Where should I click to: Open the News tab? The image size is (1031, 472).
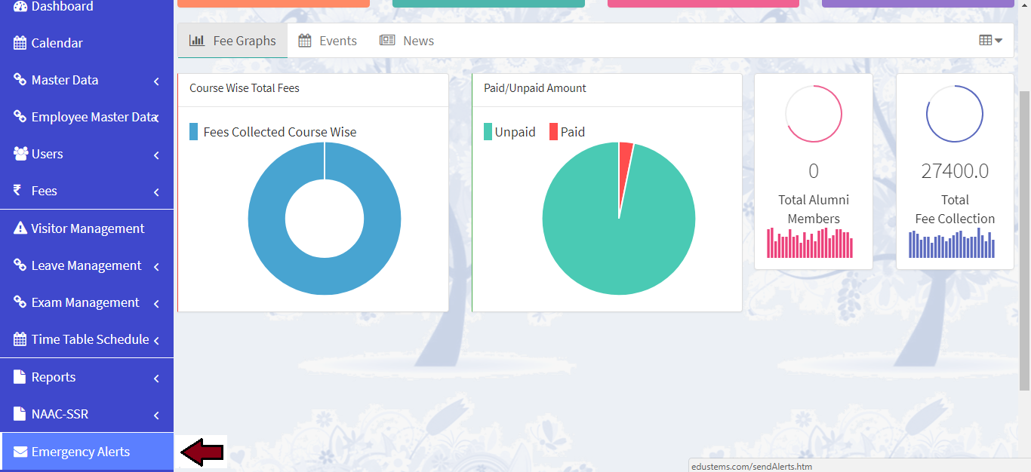coord(407,41)
